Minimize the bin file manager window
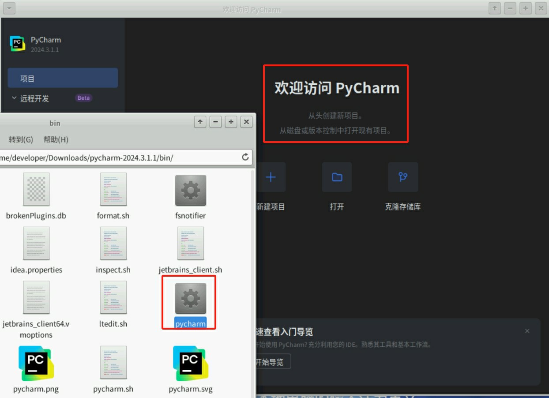This screenshot has width=549, height=398. pyautogui.click(x=216, y=122)
